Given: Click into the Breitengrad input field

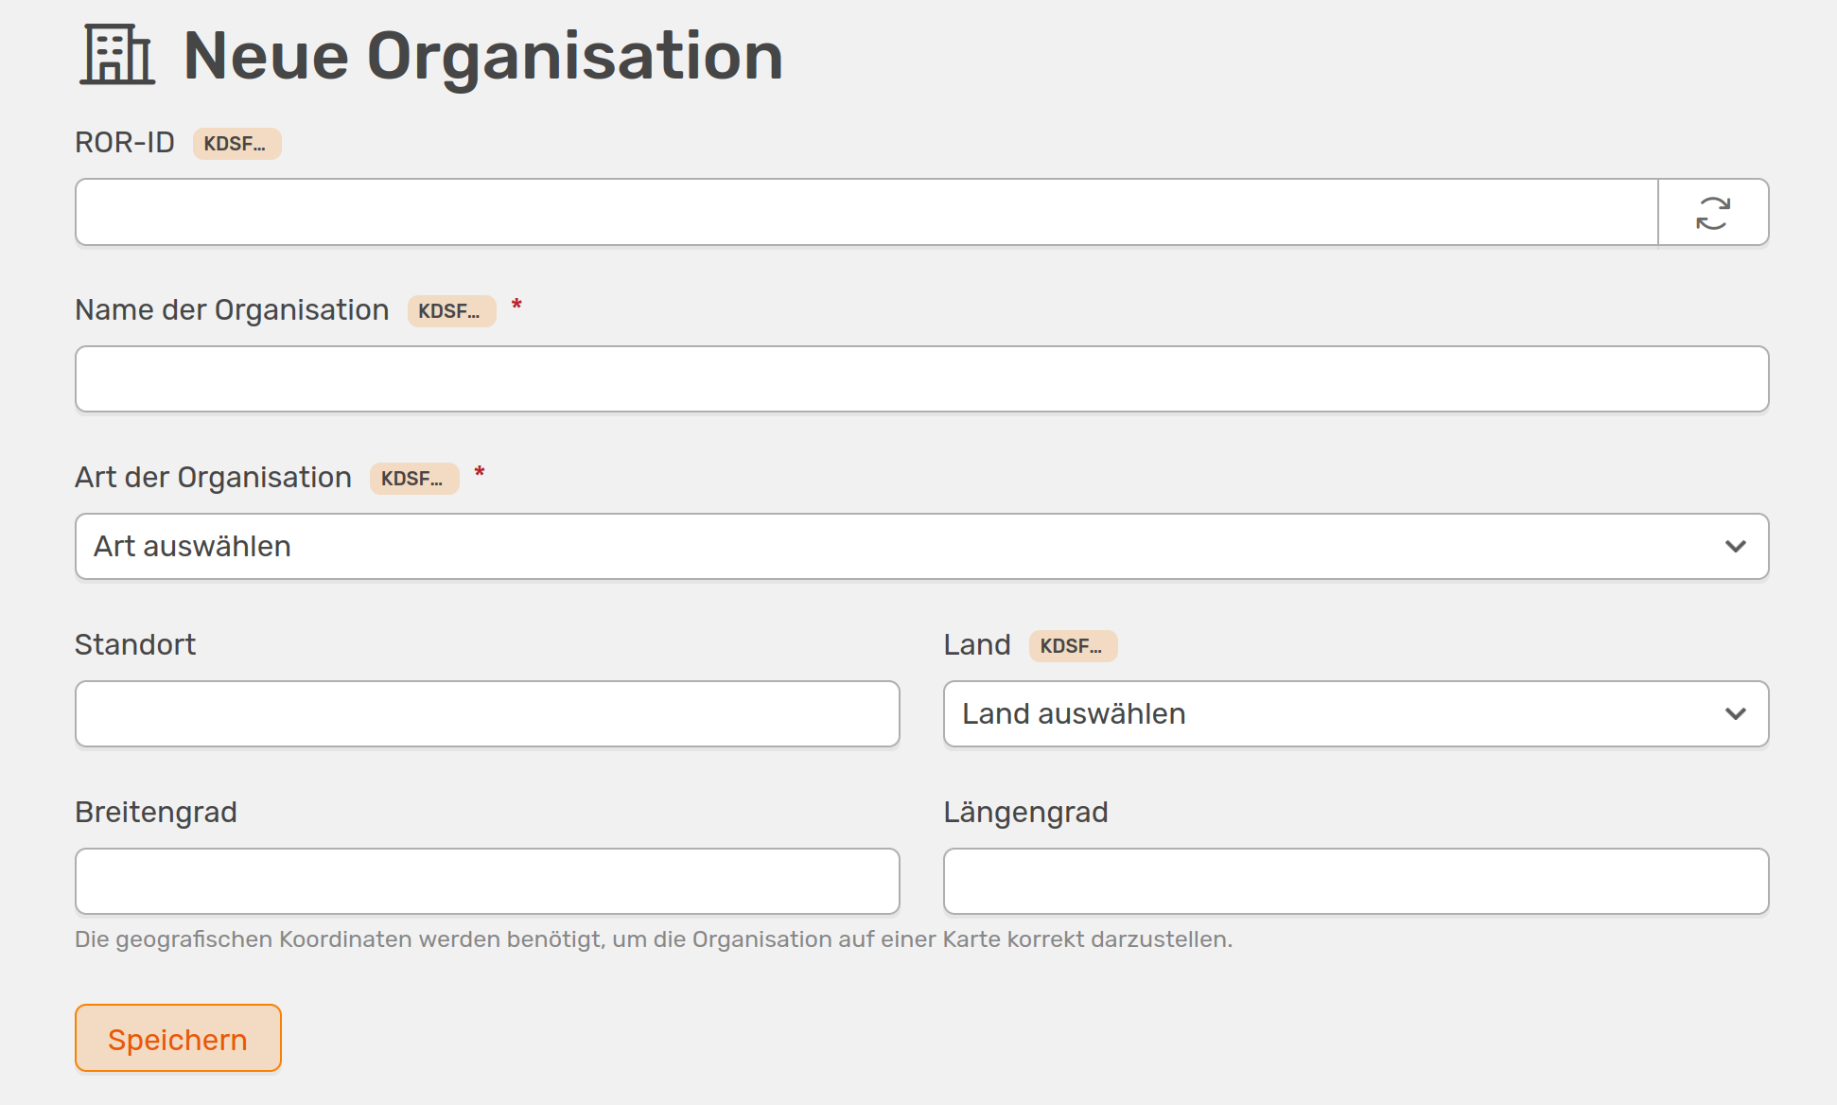Looking at the screenshot, I should click(487, 882).
